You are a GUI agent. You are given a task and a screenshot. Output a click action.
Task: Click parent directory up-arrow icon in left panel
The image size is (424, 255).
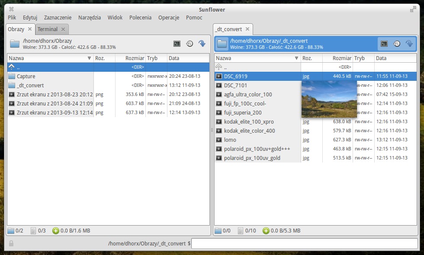11,67
